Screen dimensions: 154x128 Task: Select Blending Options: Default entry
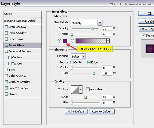coord(20,21)
